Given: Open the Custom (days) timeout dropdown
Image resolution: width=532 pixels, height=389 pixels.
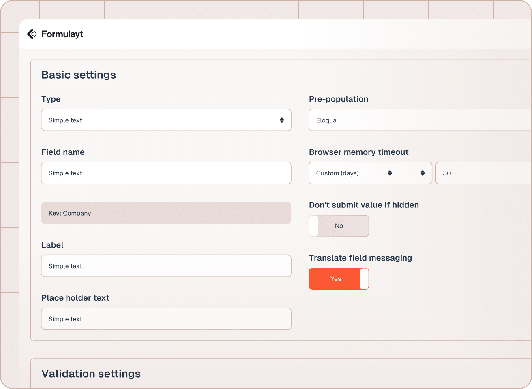Looking at the screenshot, I should click(371, 173).
